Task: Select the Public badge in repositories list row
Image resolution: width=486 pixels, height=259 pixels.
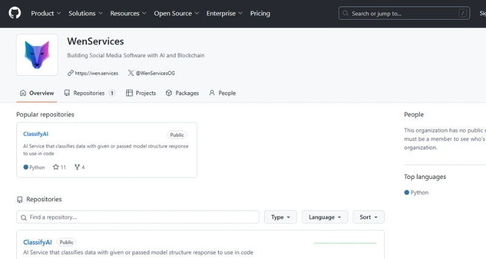Action: click(66, 242)
